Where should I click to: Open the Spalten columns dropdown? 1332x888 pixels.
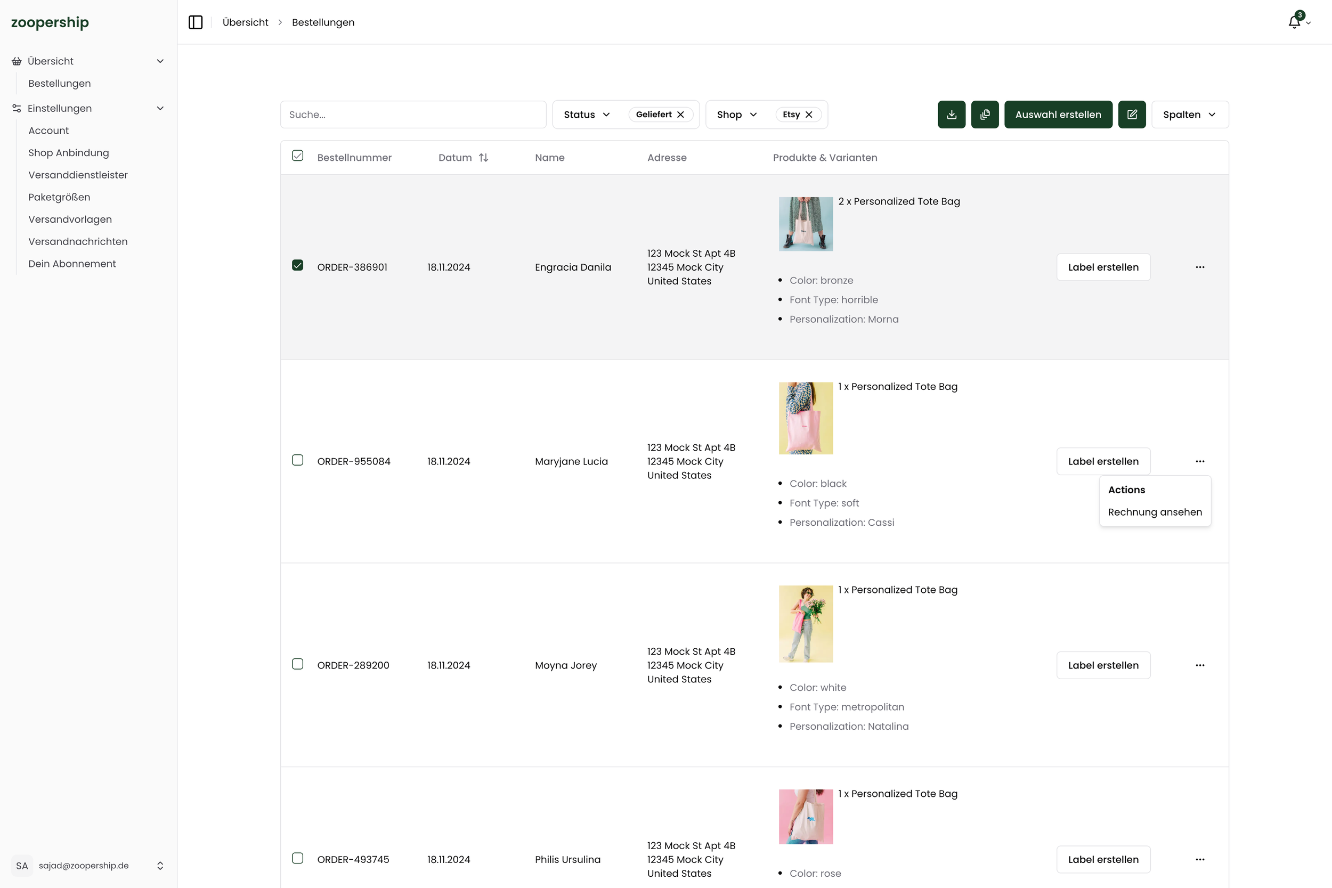tap(1189, 115)
